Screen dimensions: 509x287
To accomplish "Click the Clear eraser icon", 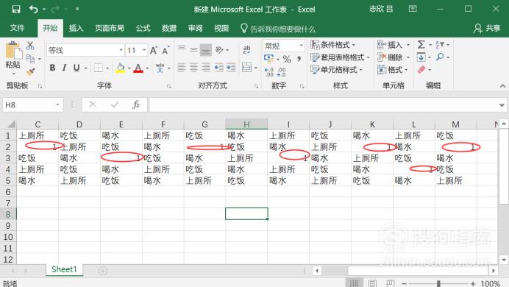I will click(x=421, y=69).
